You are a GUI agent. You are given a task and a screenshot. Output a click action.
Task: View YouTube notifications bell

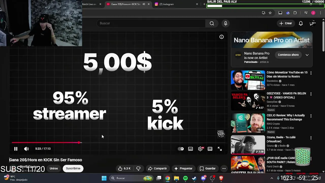click(301, 23)
